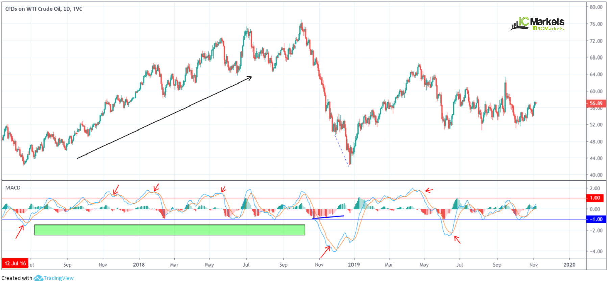Click the MACD indicator label

pos(13,188)
